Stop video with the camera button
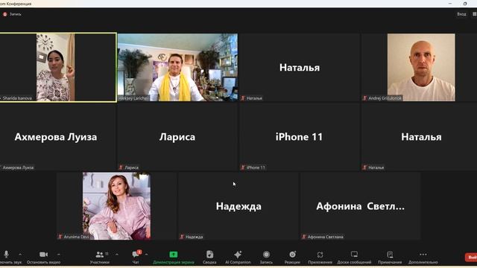The width and height of the screenshot is (477, 268). pos(43,257)
